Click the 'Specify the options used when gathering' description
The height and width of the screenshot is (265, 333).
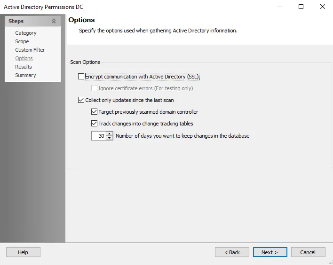pos(158,31)
